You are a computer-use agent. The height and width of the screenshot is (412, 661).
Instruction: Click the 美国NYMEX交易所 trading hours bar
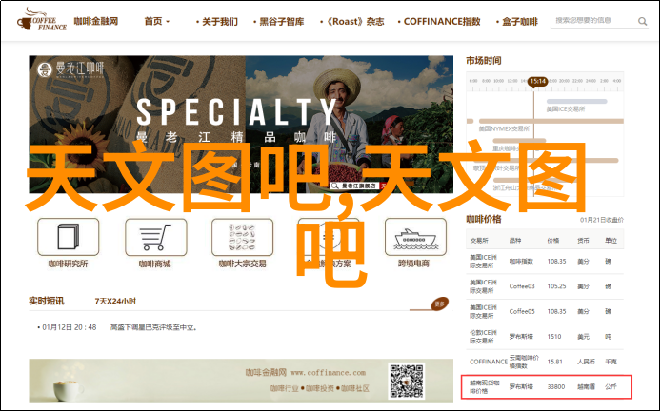551,122
